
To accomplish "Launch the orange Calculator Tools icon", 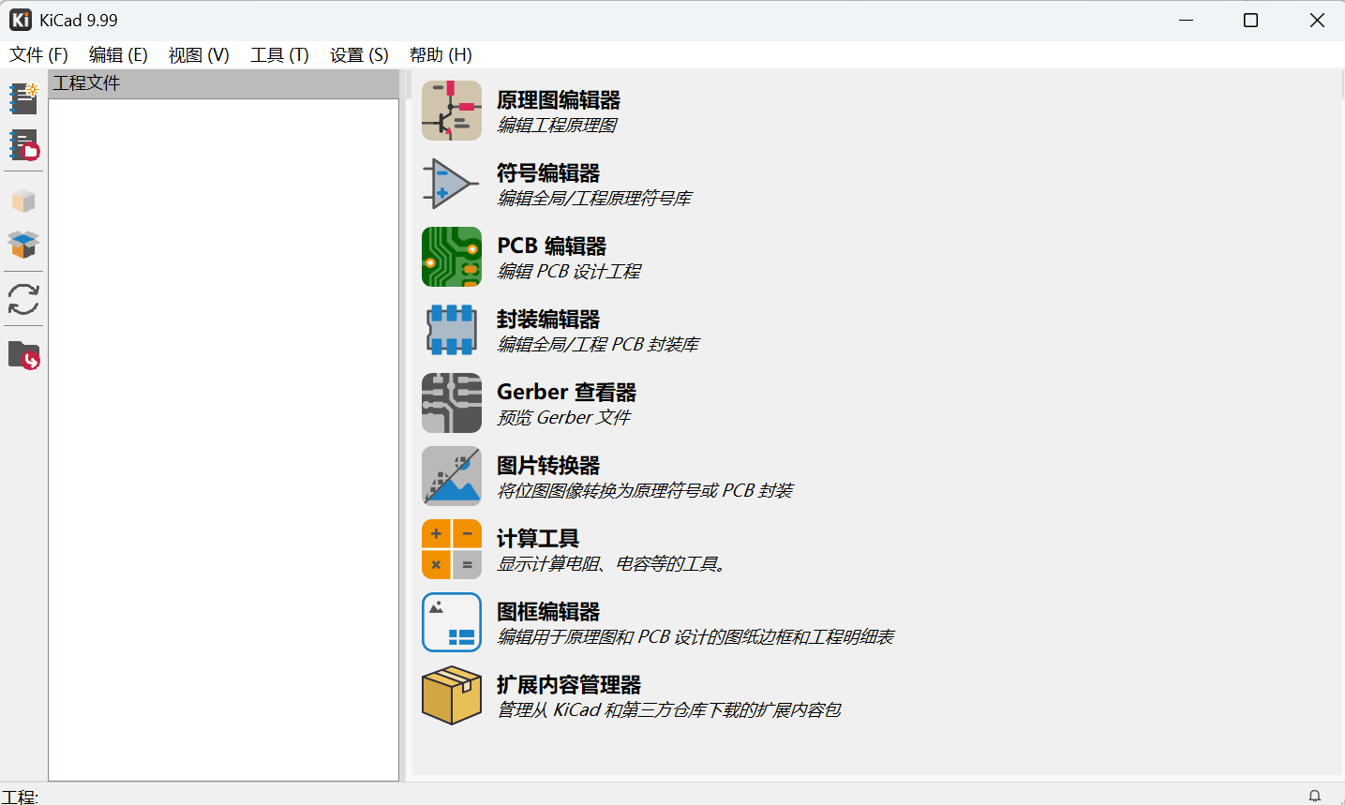I will (452, 549).
